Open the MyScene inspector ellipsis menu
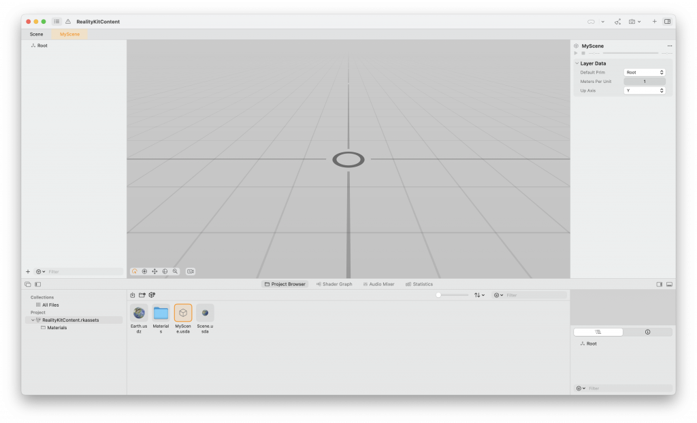The width and height of the screenshot is (697, 423). tap(670, 46)
